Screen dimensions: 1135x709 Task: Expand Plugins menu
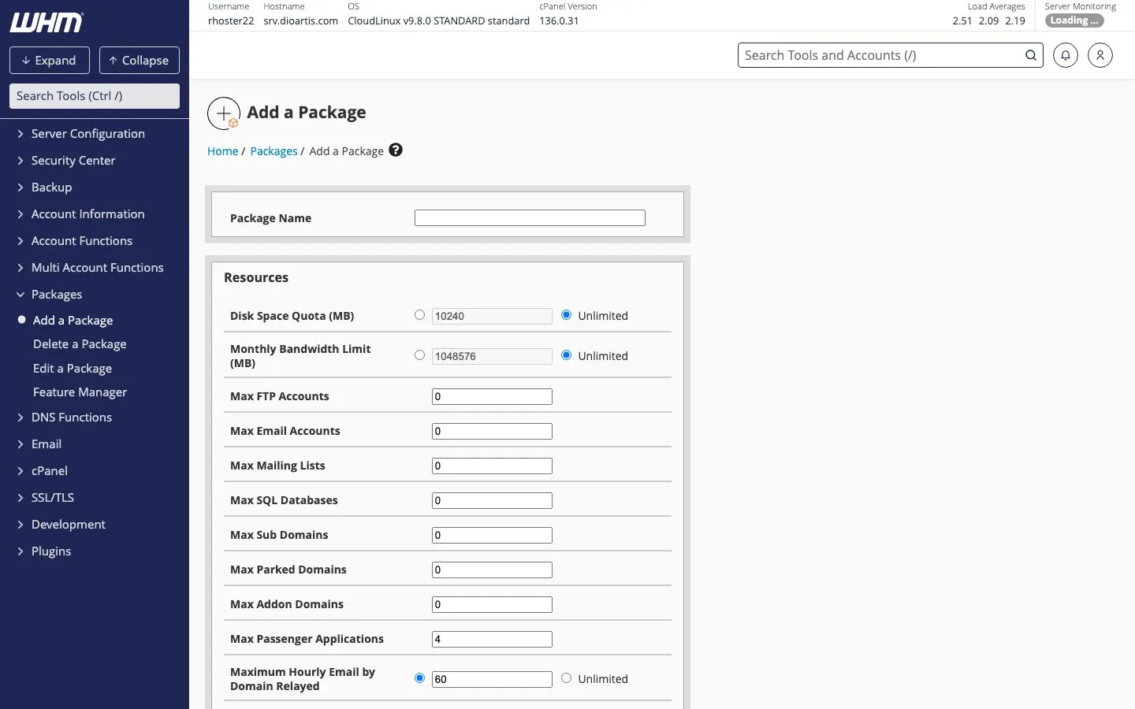click(x=50, y=551)
